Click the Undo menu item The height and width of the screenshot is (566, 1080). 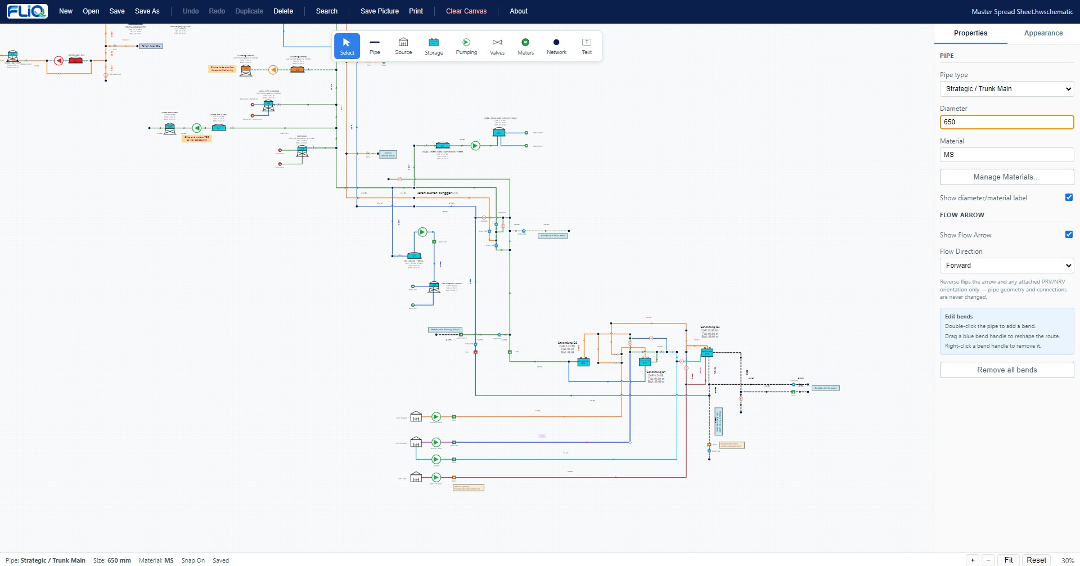191,11
